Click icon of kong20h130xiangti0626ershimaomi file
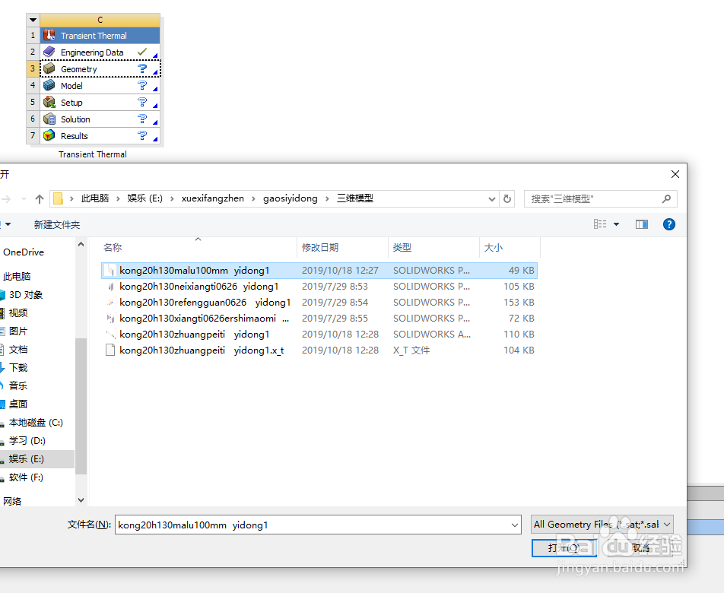This screenshot has height=593, width=724. [x=110, y=319]
